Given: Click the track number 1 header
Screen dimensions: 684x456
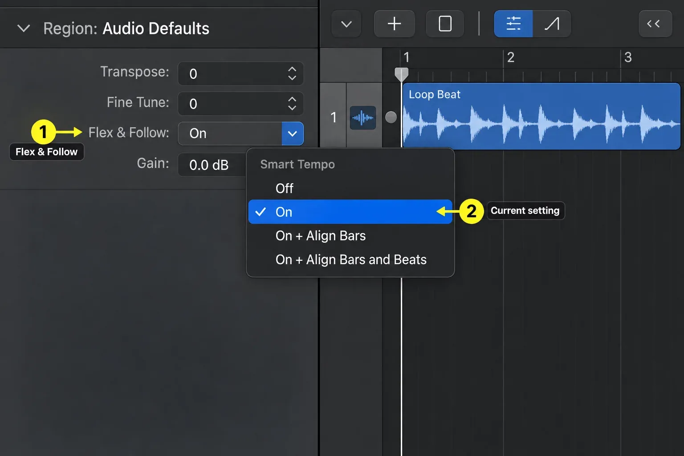Looking at the screenshot, I should click(x=334, y=117).
